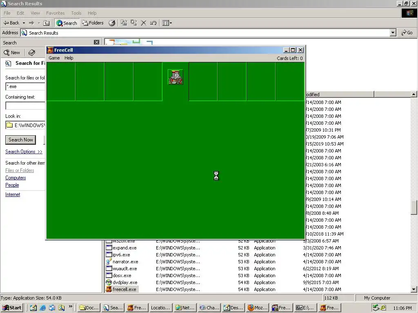Screen dimensions: 418x313
Task: Expand Search Options link
Action: click(x=24, y=152)
